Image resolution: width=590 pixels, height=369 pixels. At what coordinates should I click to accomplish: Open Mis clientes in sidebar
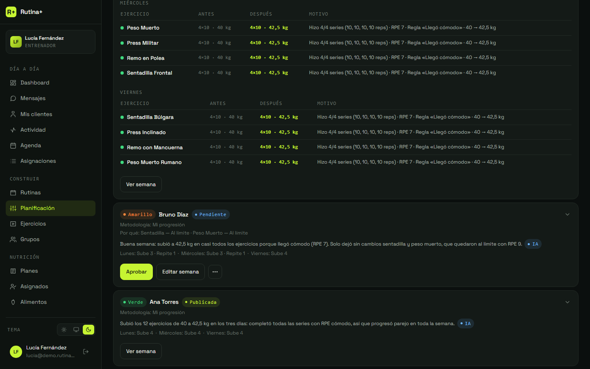tap(50, 114)
